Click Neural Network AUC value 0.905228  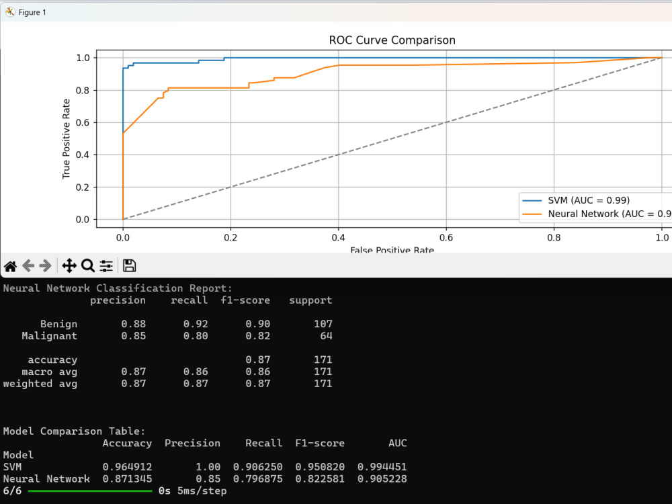382,478
